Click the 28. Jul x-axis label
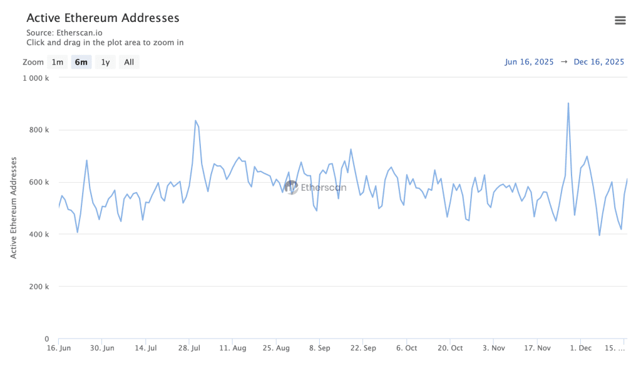 pos(188,348)
